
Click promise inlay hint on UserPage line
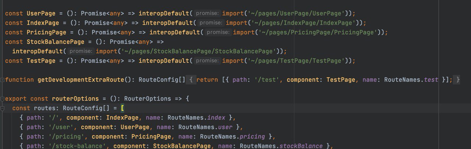tap(208, 13)
